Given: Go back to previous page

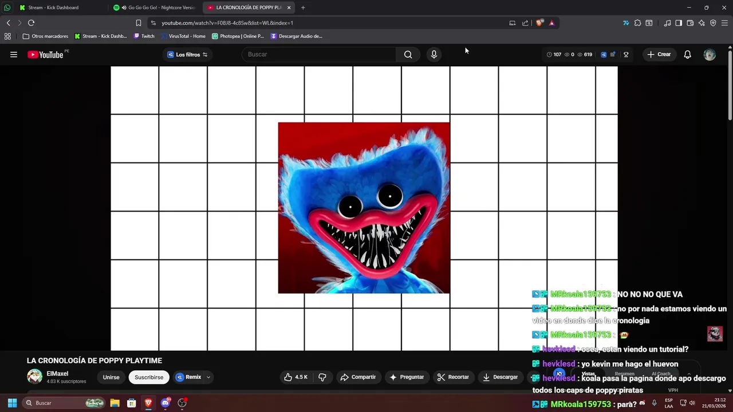Looking at the screenshot, I should click(x=8, y=23).
